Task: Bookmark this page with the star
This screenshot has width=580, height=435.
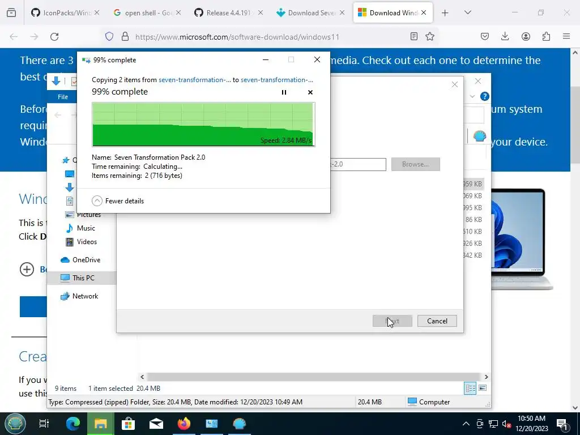Action: click(430, 37)
